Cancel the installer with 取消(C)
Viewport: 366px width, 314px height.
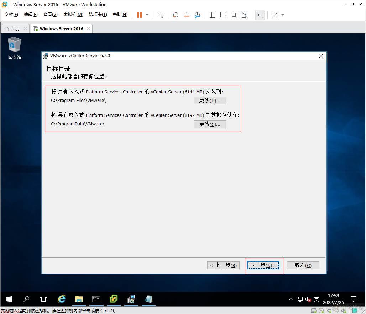pos(303,265)
